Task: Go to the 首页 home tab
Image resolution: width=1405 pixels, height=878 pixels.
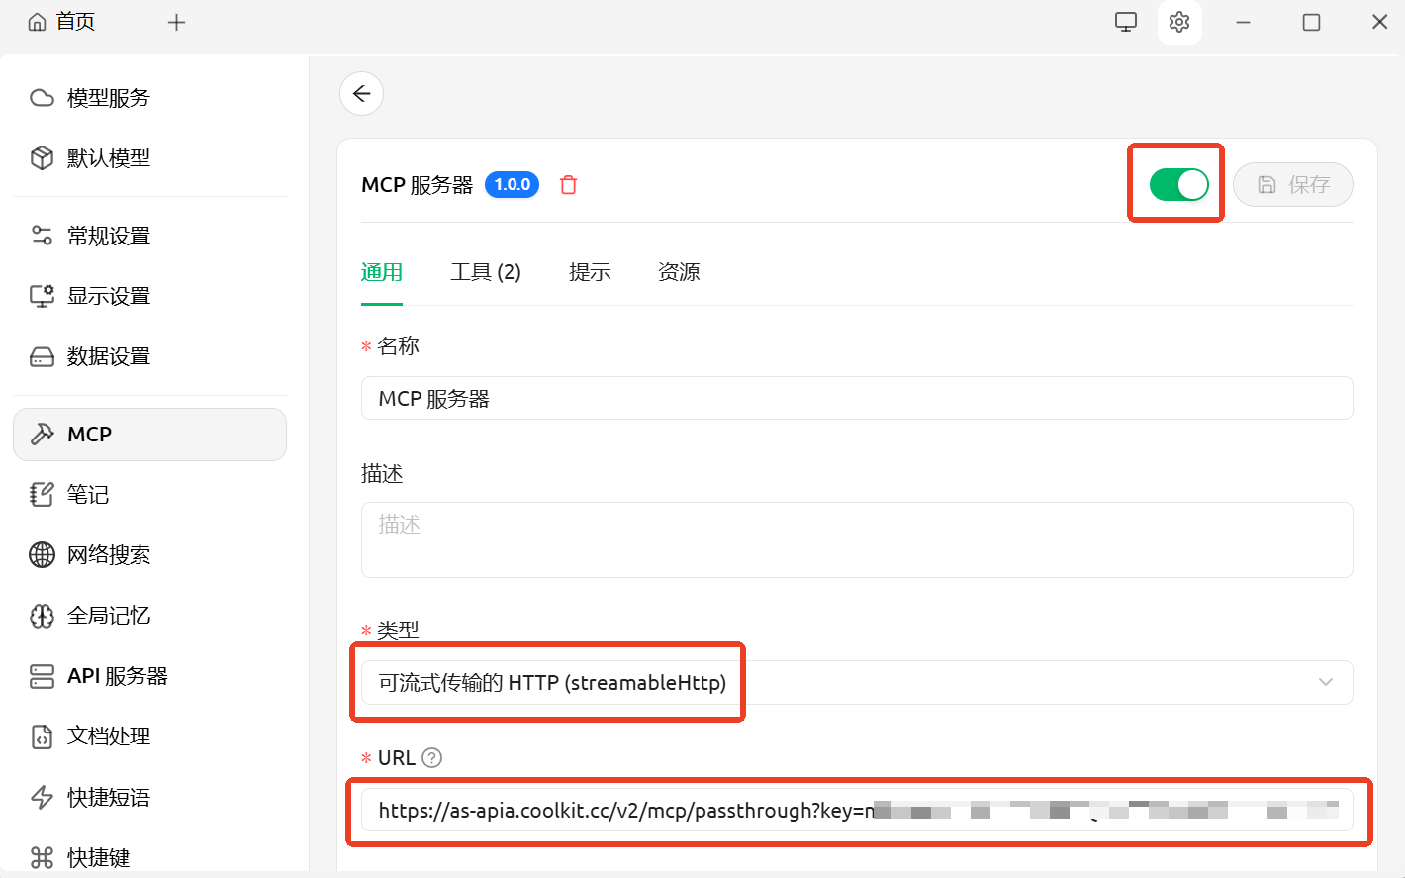Action: click(x=62, y=22)
